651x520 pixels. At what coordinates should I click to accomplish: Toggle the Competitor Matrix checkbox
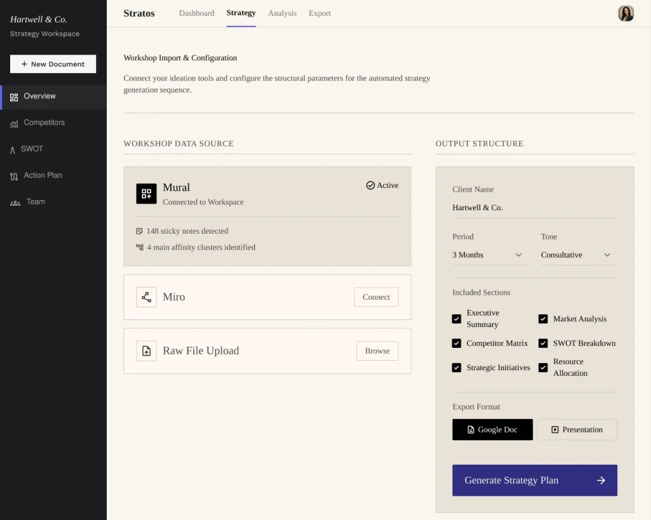(x=456, y=343)
